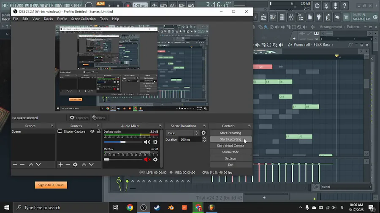Screen dimensions: 380x213
Task: Open the OBS File menu
Action: [x=16, y=19]
